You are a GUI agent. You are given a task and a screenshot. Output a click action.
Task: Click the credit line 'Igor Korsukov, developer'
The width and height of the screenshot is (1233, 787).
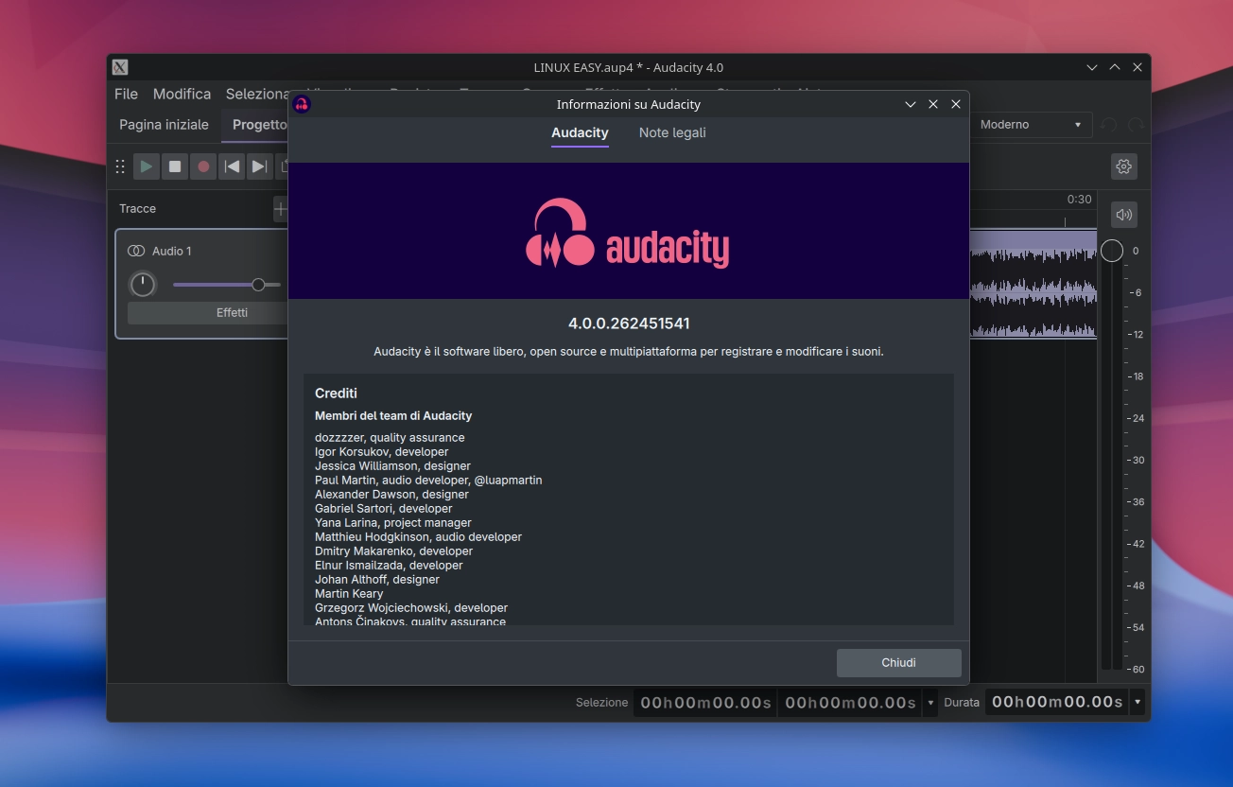(382, 452)
